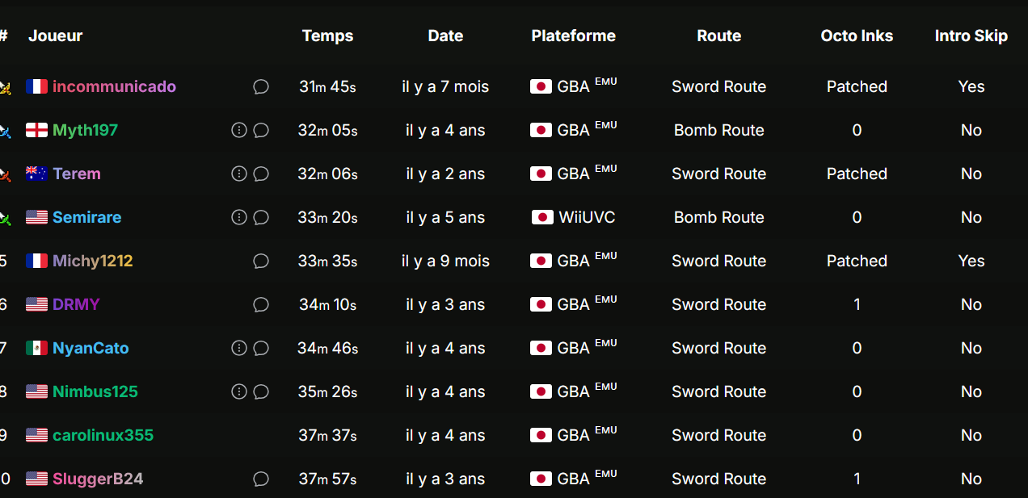Open comment bubble icon in Terem's row
The width and height of the screenshot is (1028, 498).
pos(261,174)
